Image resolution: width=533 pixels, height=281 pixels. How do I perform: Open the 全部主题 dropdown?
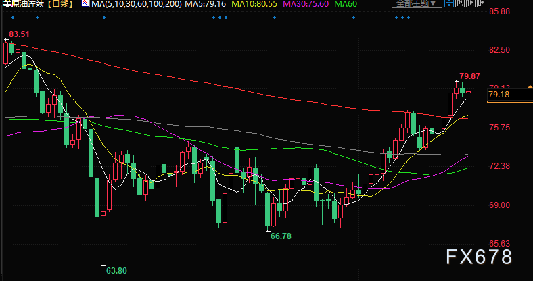[x=417, y=3]
